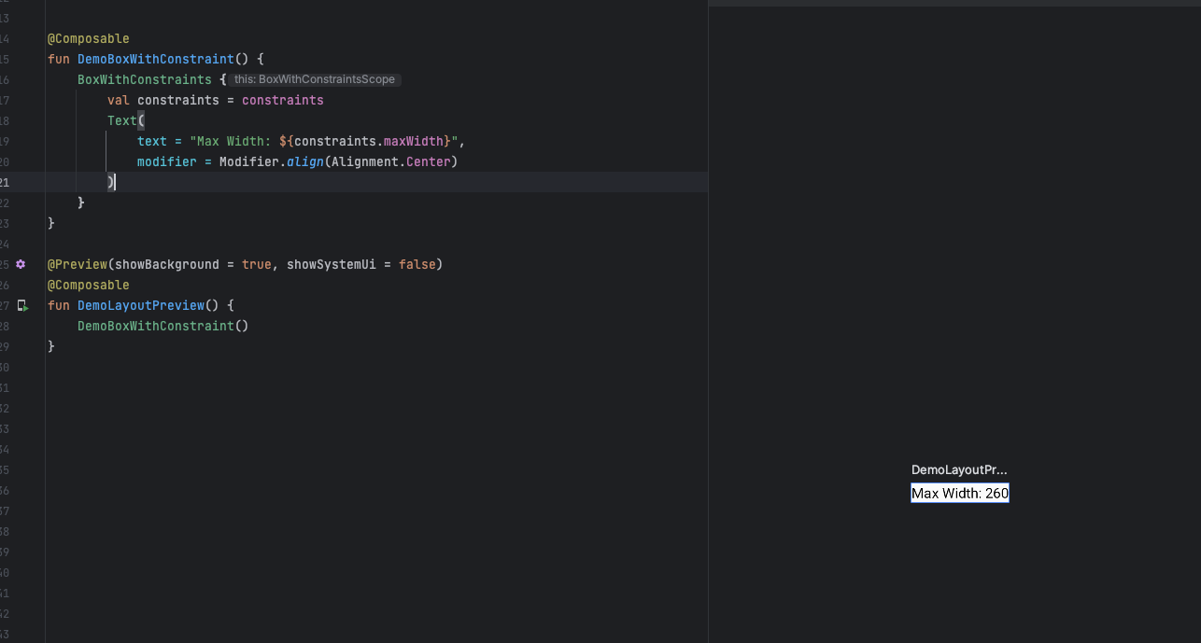
Task: Click the true value of showBackground
Action: pyautogui.click(x=256, y=264)
